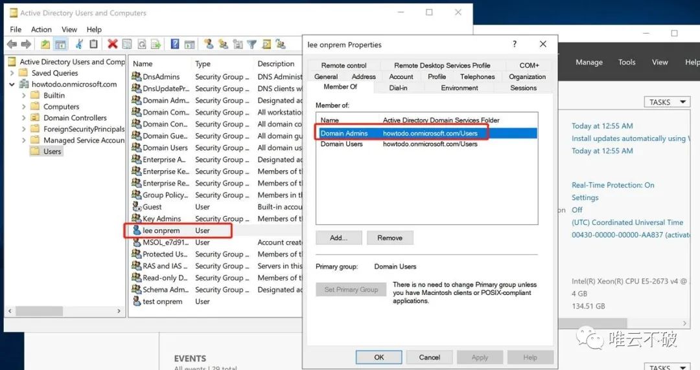The height and width of the screenshot is (370, 700).
Task: Click the Properties toolbar icon
Action: (x=127, y=44)
